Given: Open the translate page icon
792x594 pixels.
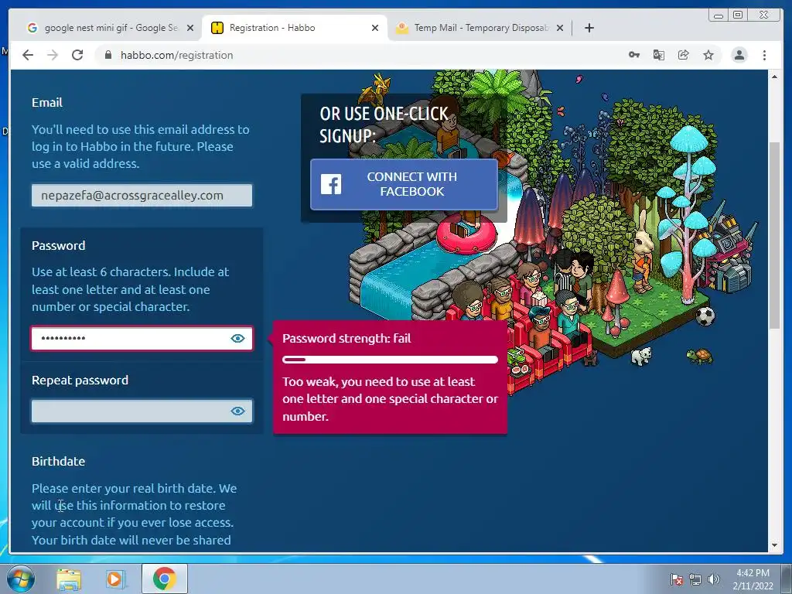Looking at the screenshot, I should click(659, 55).
